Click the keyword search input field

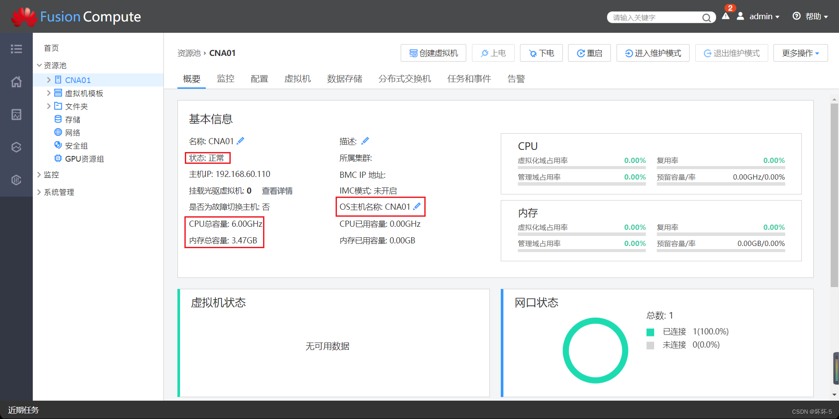point(655,17)
